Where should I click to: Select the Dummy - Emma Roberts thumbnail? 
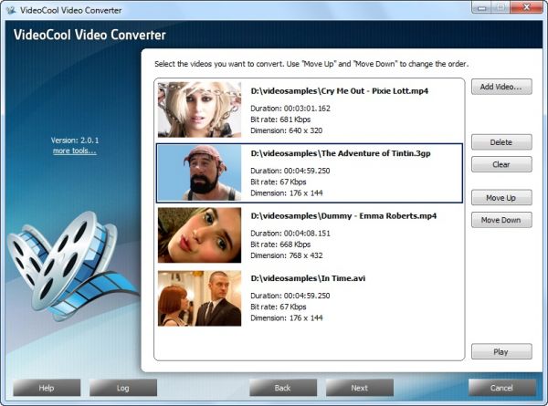click(x=199, y=235)
